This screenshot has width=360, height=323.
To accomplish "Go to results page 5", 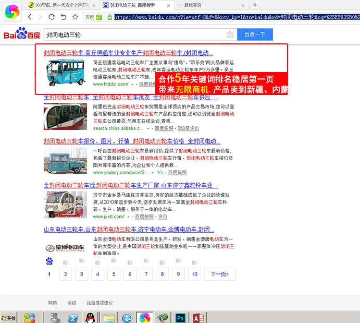I will (x=114, y=274).
